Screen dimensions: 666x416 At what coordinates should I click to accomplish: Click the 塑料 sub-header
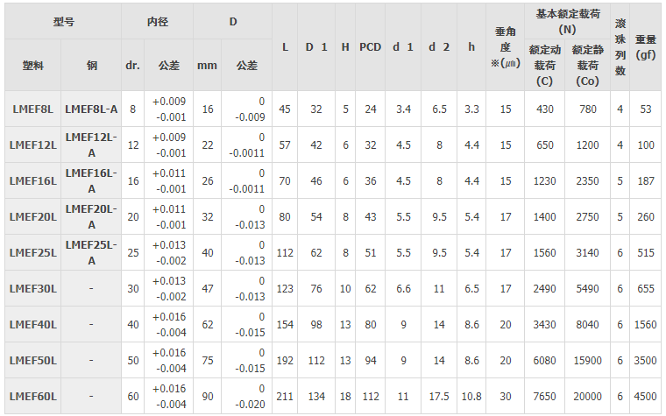(x=34, y=66)
